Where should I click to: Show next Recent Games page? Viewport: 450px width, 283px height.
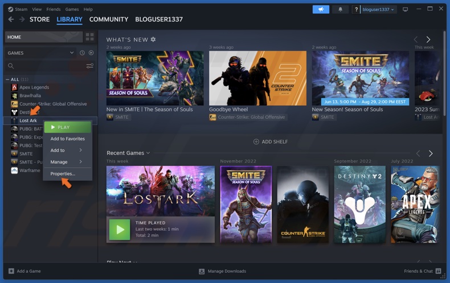(431, 153)
